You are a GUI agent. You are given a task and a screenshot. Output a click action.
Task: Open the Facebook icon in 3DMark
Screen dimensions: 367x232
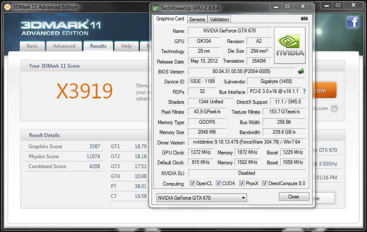pyautogui.click(x=353, y=22)
